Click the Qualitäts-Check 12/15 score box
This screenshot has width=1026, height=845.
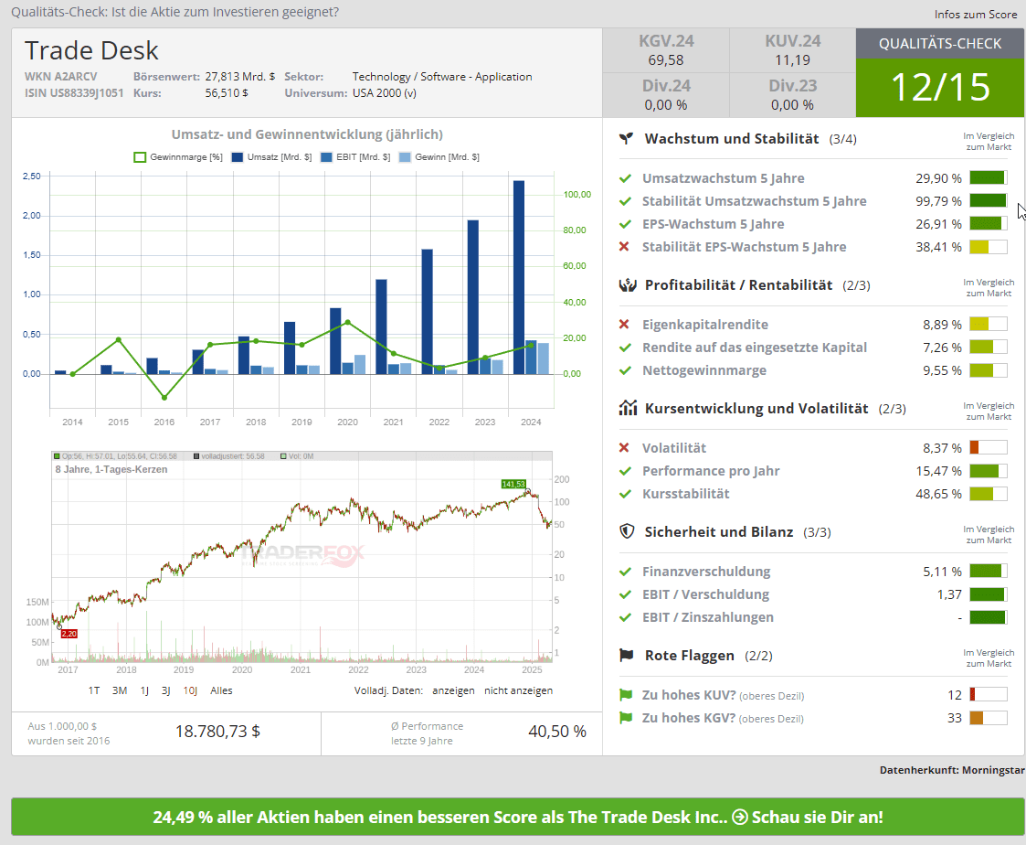(940, 73)
